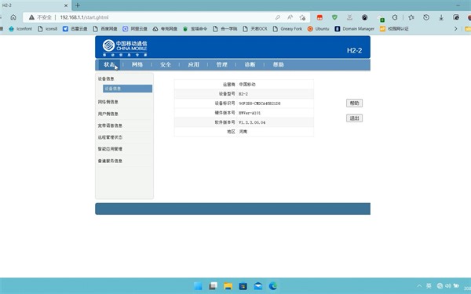
Task: Click the 河南 region value
Action: tap(243, 132)
